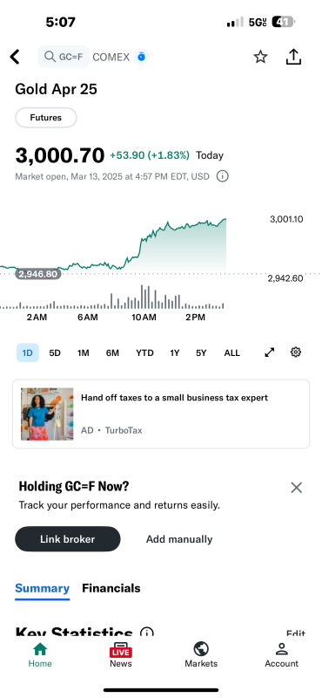Open the info icon beside market open time
322x698 pixels.
(x=223, y=176)
